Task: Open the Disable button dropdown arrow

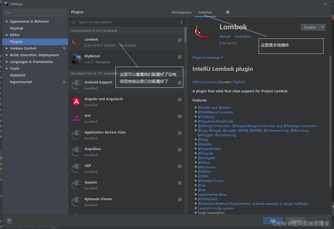Action: pos(322,27)
